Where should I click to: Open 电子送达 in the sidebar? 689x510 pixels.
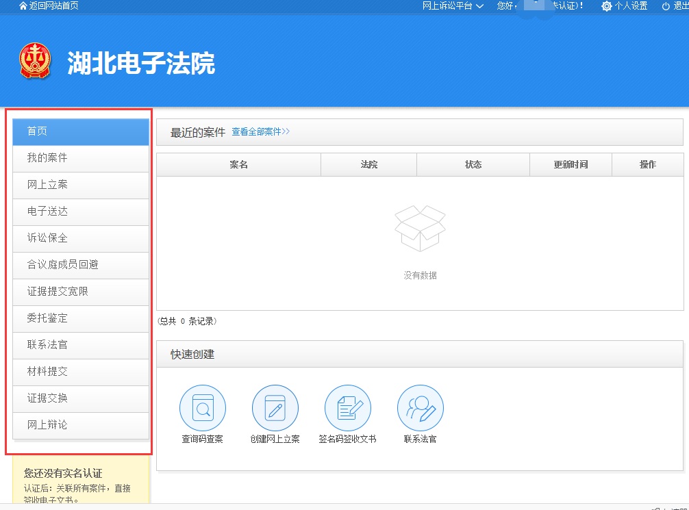click(x=81, y=212)
